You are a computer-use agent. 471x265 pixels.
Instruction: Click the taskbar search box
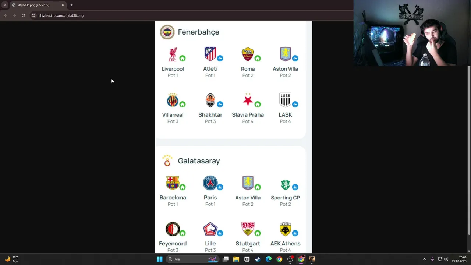coord(192,259)
